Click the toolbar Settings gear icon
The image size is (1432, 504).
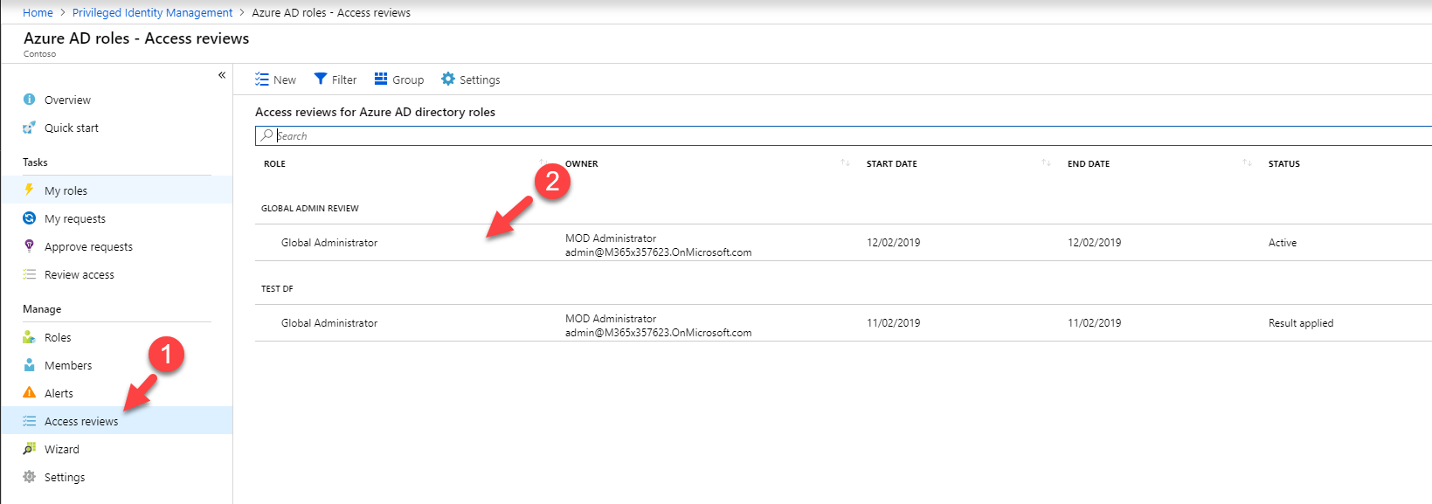pyautogui.click(x=448, y=79)
